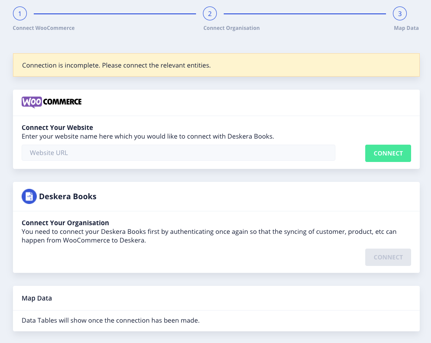Click the Connect Your Organisation heading
Image resolution: width=431 pixels, height=343 pixels.
(65, 223)
